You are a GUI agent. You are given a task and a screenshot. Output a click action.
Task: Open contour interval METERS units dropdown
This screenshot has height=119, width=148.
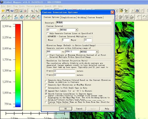pyautogui.click(x=76, y=30)
